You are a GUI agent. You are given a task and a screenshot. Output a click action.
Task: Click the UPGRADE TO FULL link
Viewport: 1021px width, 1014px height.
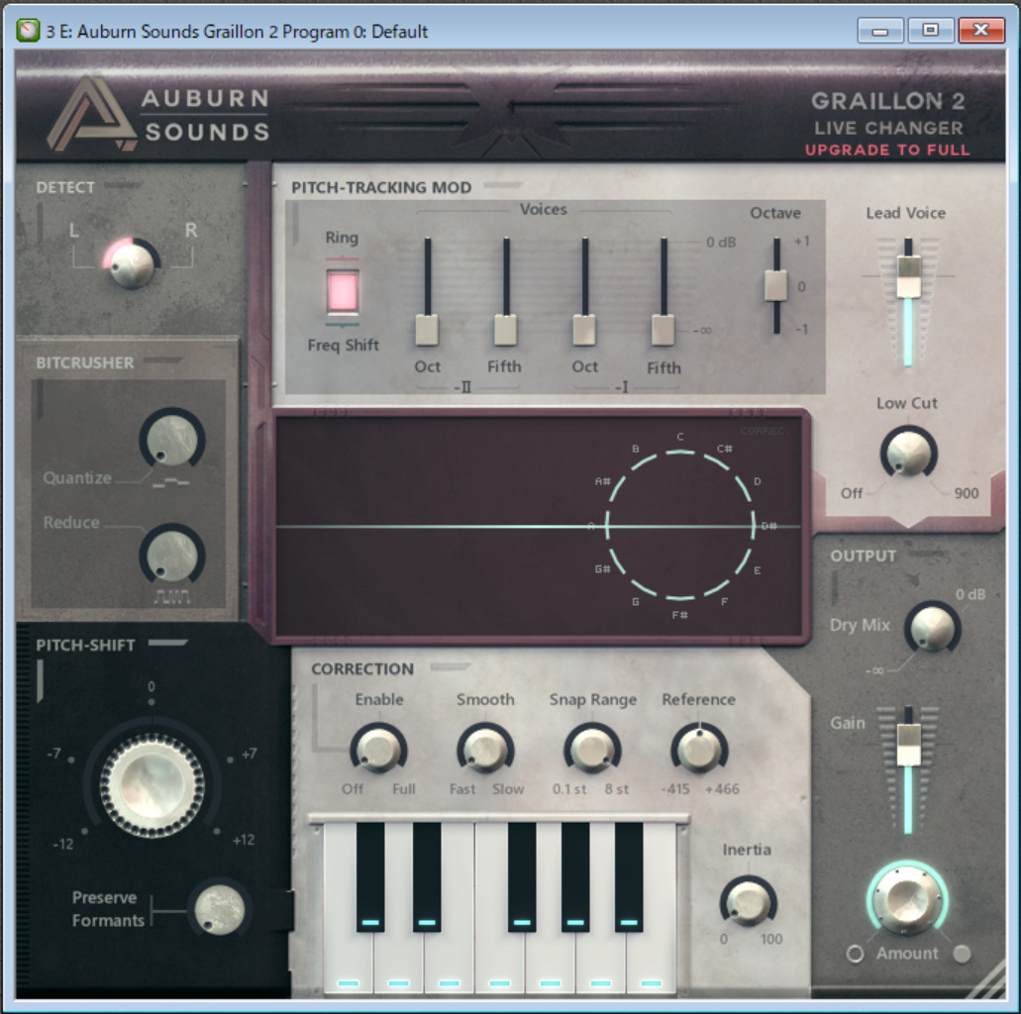(887, 150)
